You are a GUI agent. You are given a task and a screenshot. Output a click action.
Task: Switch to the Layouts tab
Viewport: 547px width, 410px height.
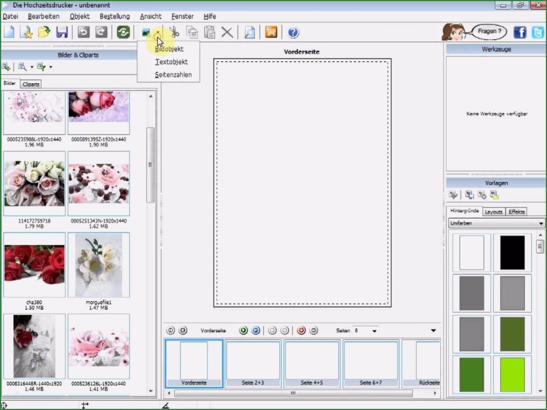pos(493,212)
